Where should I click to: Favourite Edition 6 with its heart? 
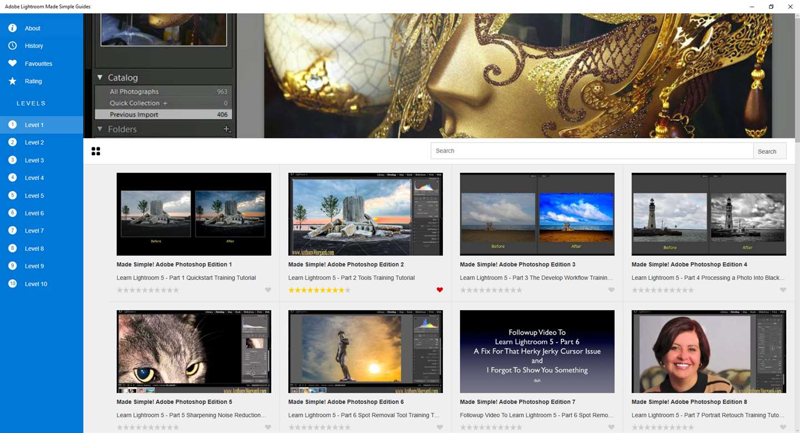point(439,427)
